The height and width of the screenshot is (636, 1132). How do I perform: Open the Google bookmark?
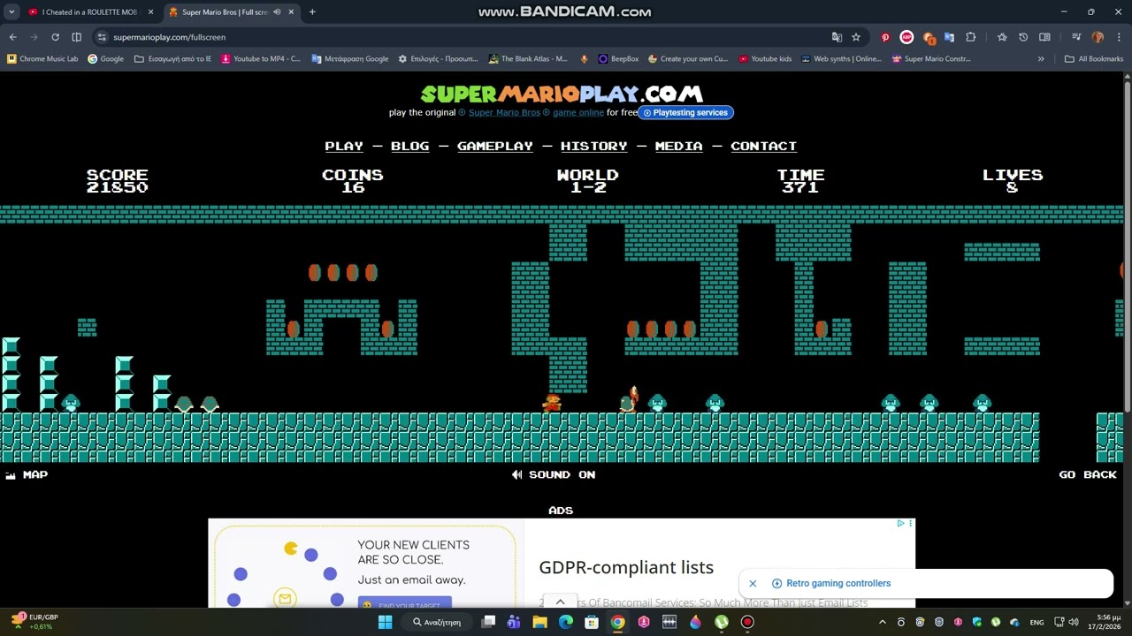tap(105, 59)
